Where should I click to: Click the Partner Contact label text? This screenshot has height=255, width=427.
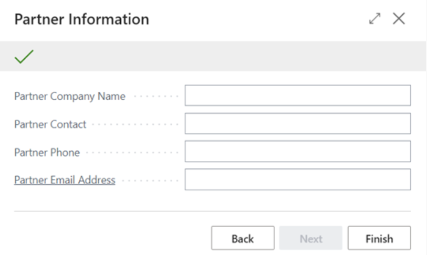pyautogui.click(x=50, y=124)
